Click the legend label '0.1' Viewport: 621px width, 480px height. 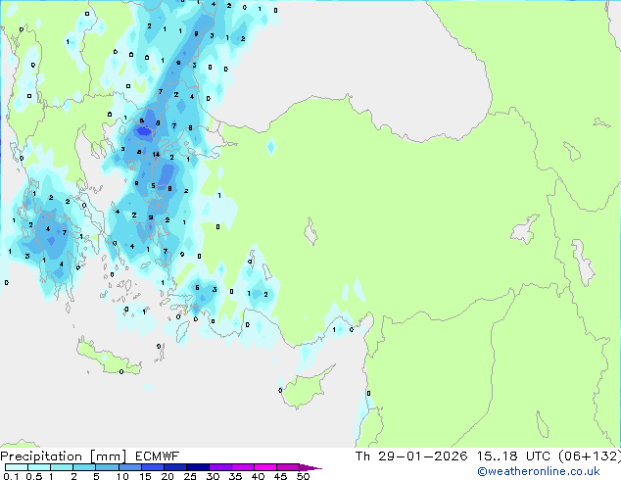tap(11, 476)
